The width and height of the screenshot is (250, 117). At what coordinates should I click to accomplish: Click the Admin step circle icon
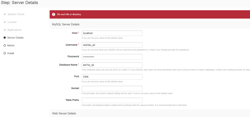5,45
